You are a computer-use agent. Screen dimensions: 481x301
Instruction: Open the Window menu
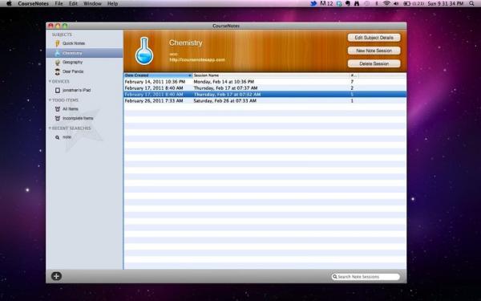(92, 4)
